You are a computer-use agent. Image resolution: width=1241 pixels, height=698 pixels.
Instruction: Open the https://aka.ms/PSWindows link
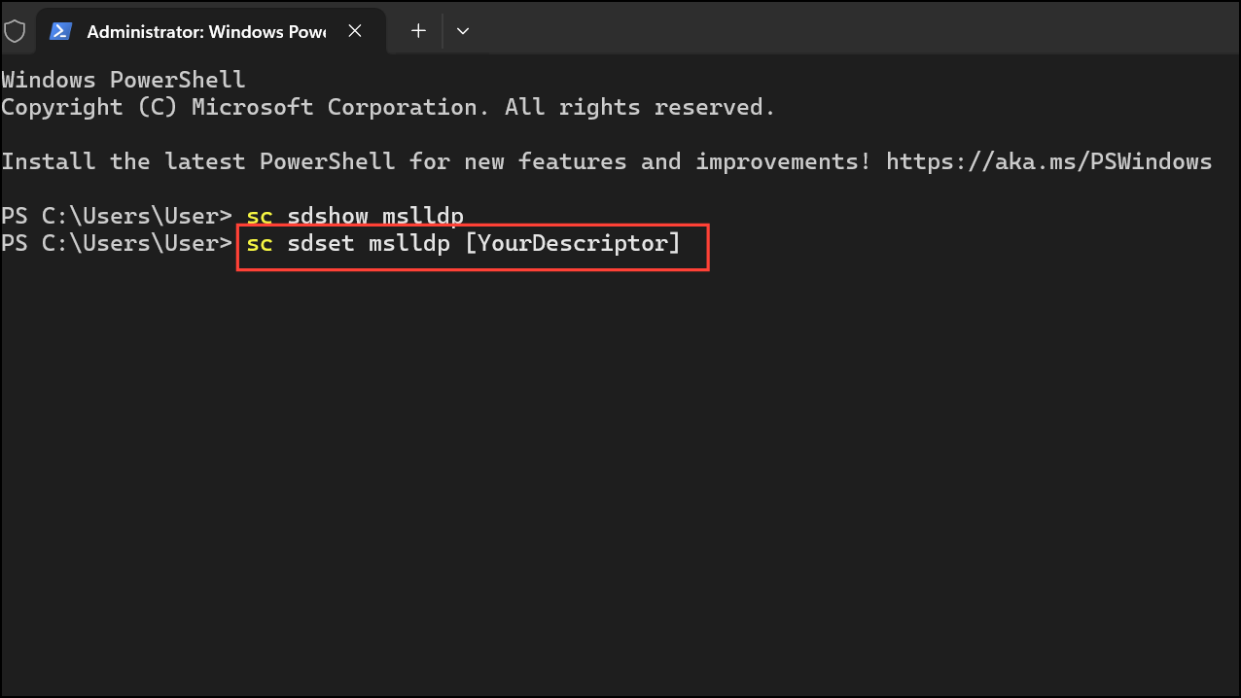pos(1048,160)
